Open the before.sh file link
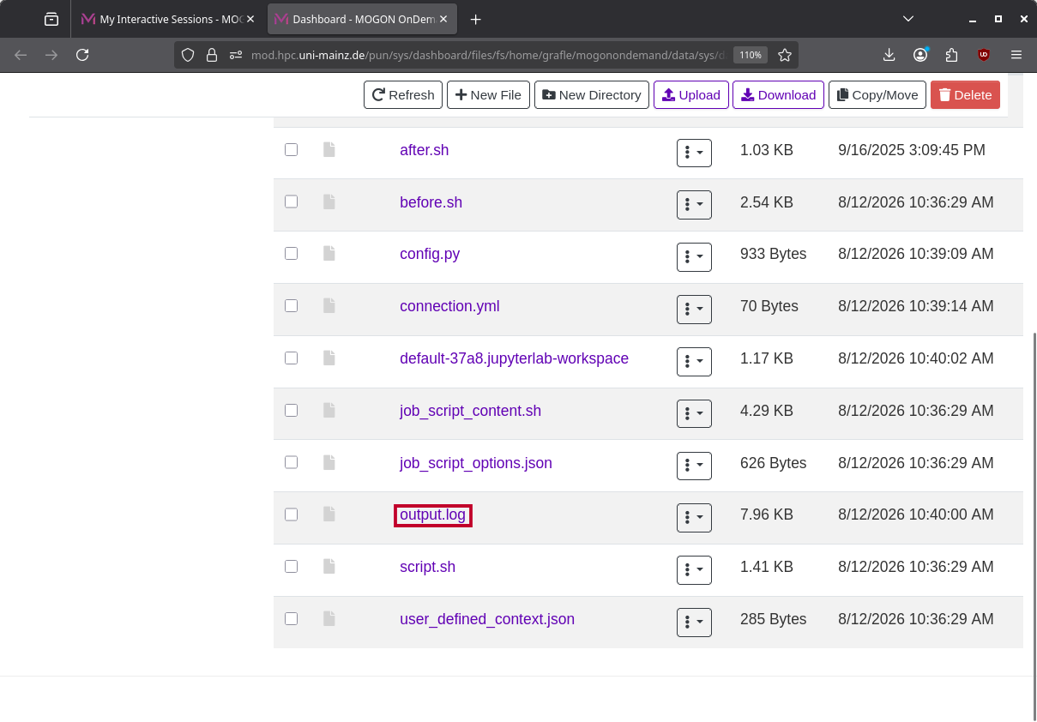The width and height of the screenshot is (1037, 722). [431, 202]
